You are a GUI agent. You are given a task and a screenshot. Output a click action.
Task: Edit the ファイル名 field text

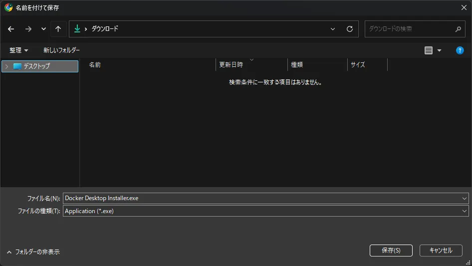(261, 198)
